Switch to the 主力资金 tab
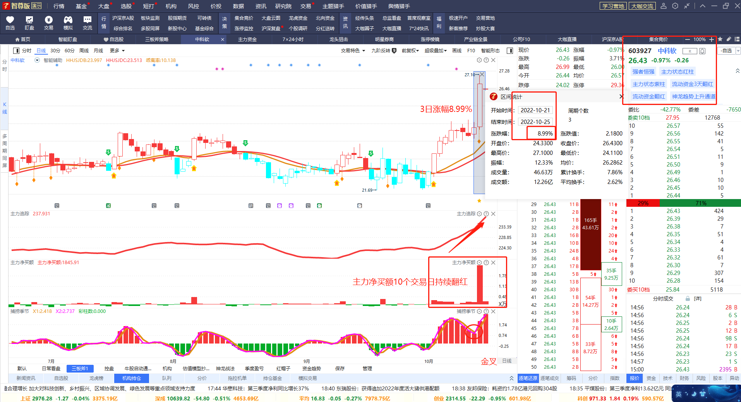The width and height of the screenshot is (741, 402). point(247,40)
